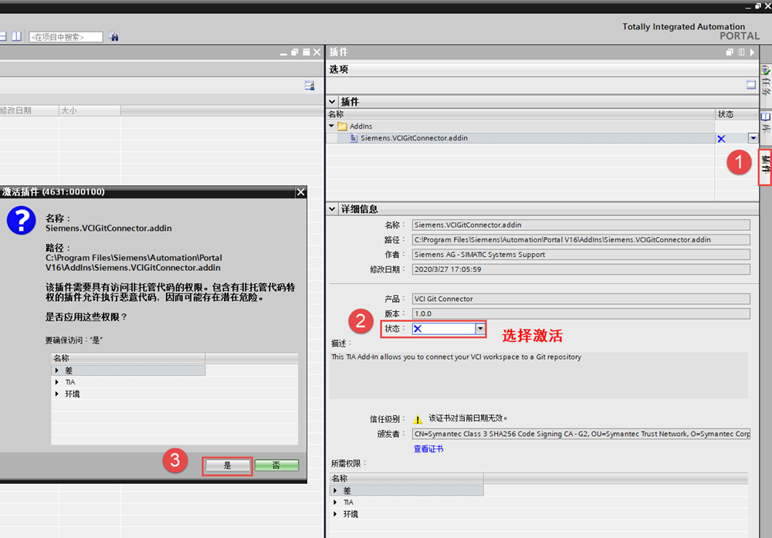Close the 激活插件 dialog
The height and width of the screenshot is (538, 772).
[301, 192]
